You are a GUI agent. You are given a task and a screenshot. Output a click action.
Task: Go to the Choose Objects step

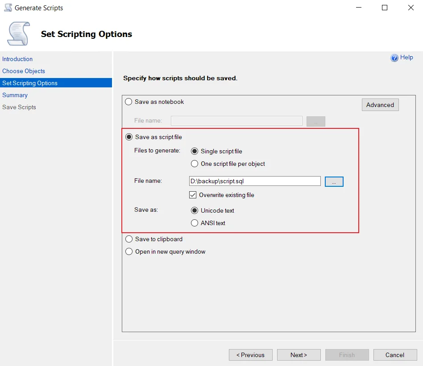[24, 71]
